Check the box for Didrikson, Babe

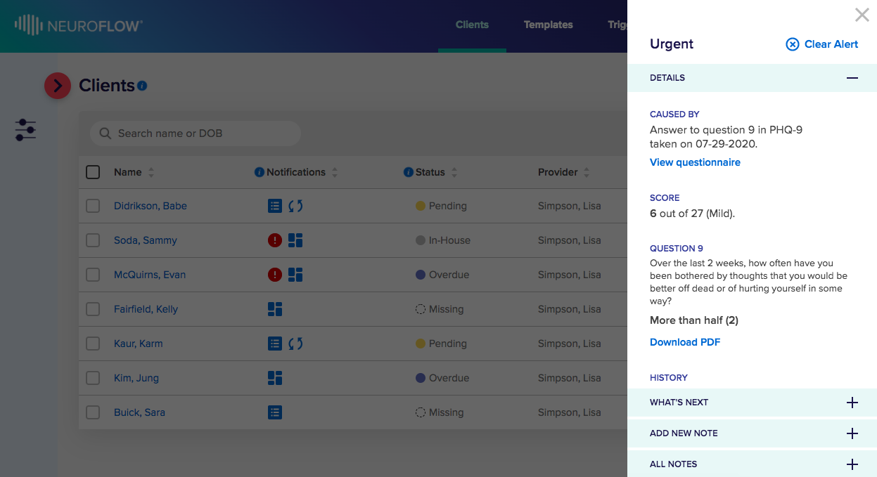(93, 206)
